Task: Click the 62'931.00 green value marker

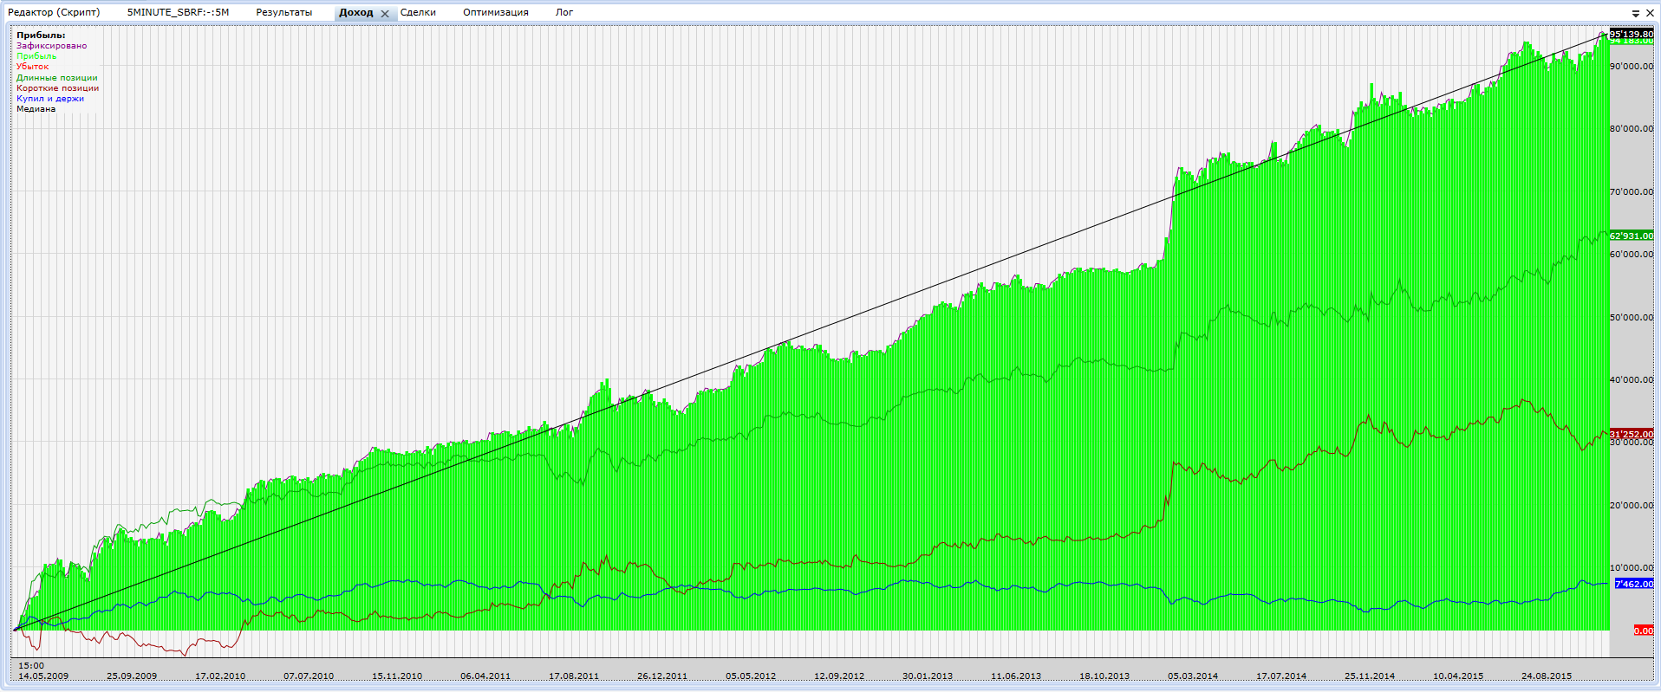Action: click(x=1632, y=236)
